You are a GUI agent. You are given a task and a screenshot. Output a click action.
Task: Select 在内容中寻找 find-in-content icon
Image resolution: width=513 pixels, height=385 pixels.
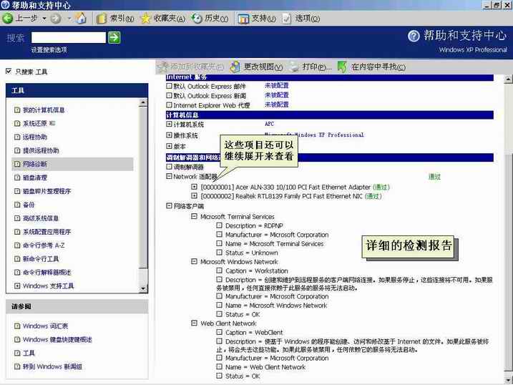(x=342, y=67)
